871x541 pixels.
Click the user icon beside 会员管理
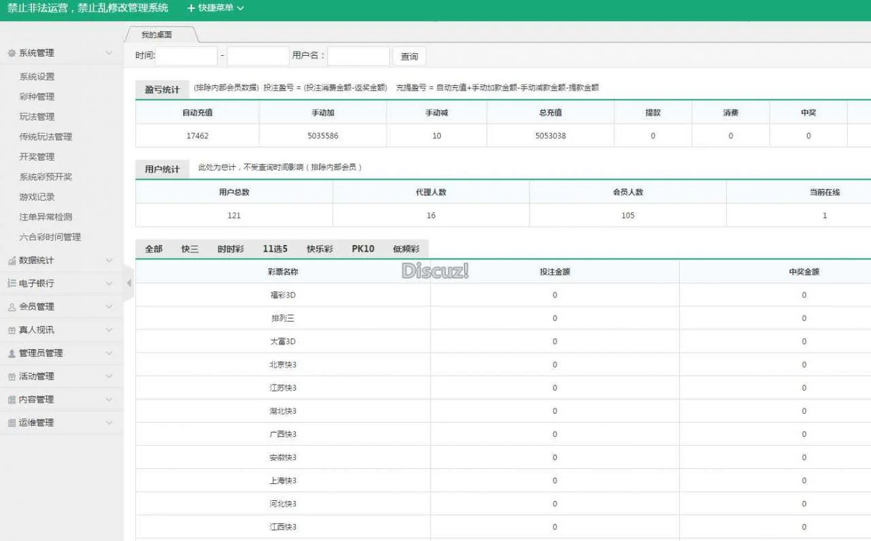(12, 307)
